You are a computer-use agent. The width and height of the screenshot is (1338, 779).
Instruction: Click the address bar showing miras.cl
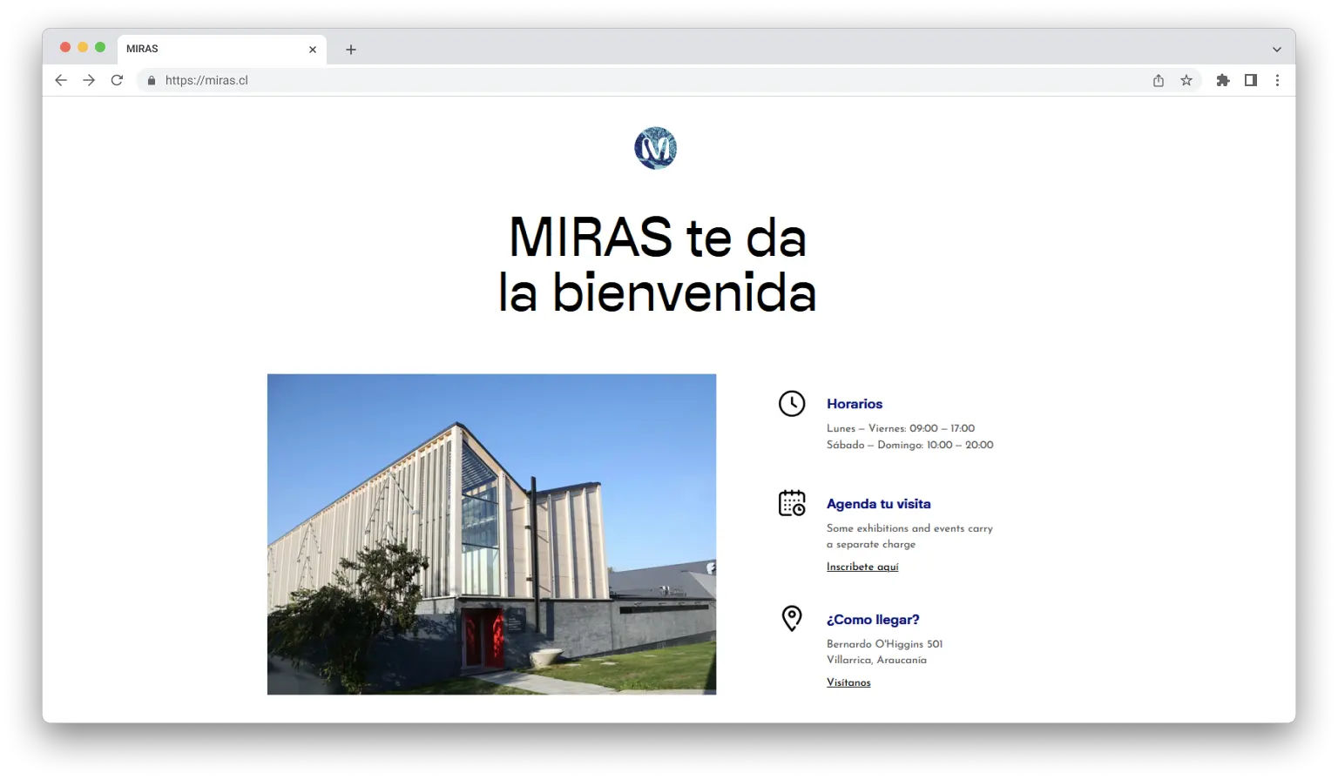click(610, 80)
